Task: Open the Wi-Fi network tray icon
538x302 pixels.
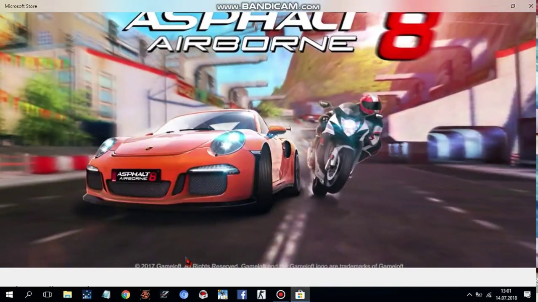Action: [489, 295]
